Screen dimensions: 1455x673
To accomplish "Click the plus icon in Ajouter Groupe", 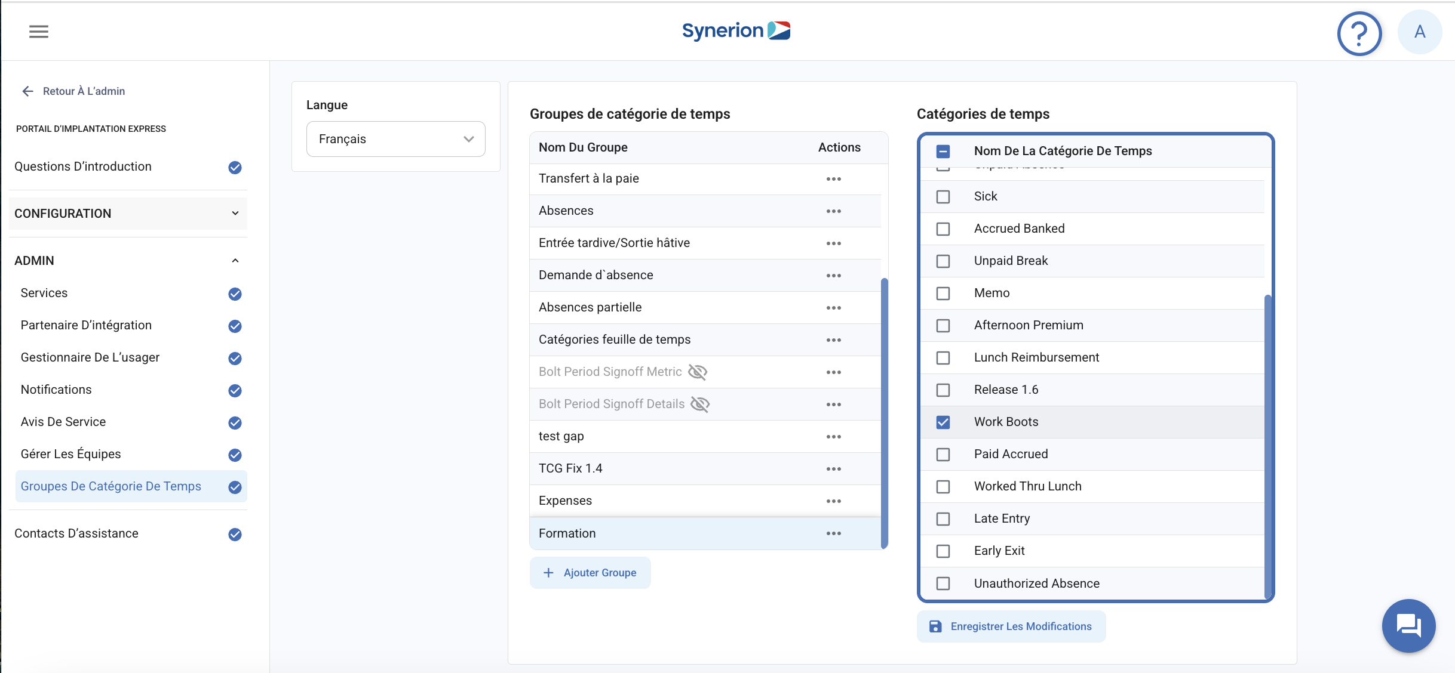I will (x=548, y=573).
